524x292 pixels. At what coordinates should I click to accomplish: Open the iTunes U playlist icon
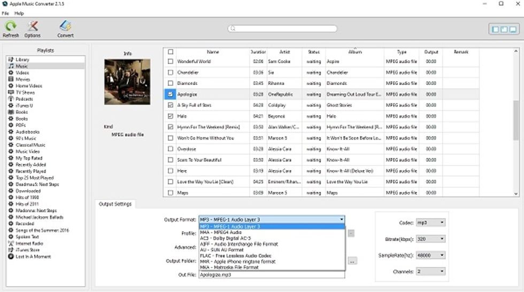pyautogui.click(x=11, y=106)
